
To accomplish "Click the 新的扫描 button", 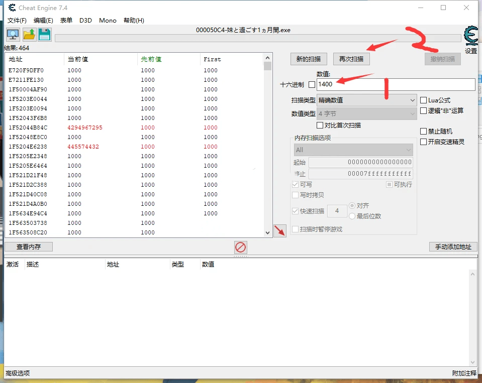I will pyautogui.click(x=309, y=59).
